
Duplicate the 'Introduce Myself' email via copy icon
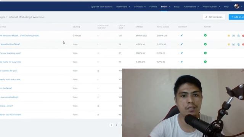tap(238, 36)
